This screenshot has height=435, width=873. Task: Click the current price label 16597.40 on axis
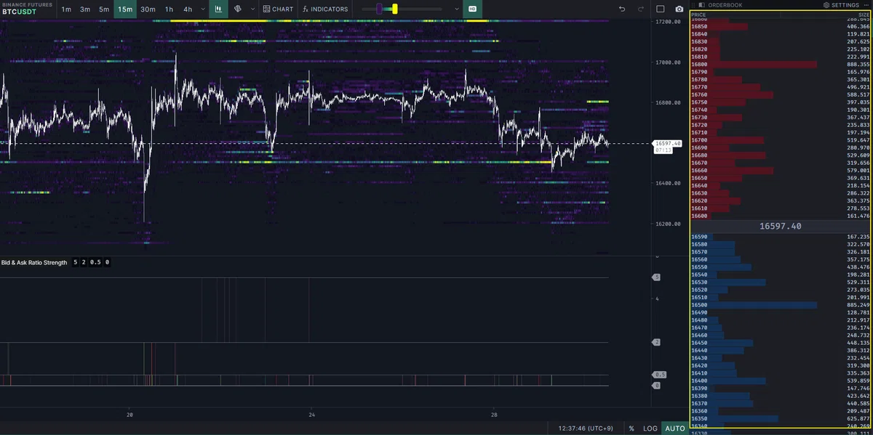pos(668,144)
